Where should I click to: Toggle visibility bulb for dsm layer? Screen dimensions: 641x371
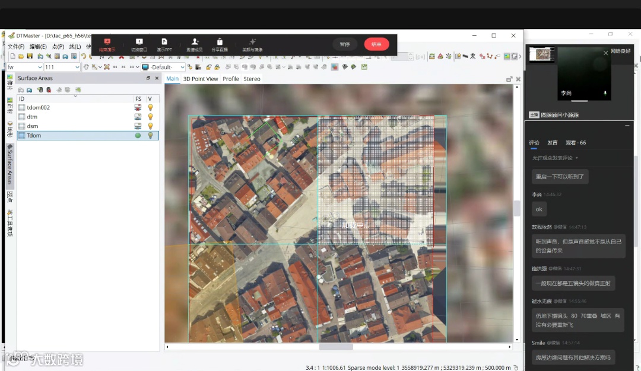coord(150,126)
